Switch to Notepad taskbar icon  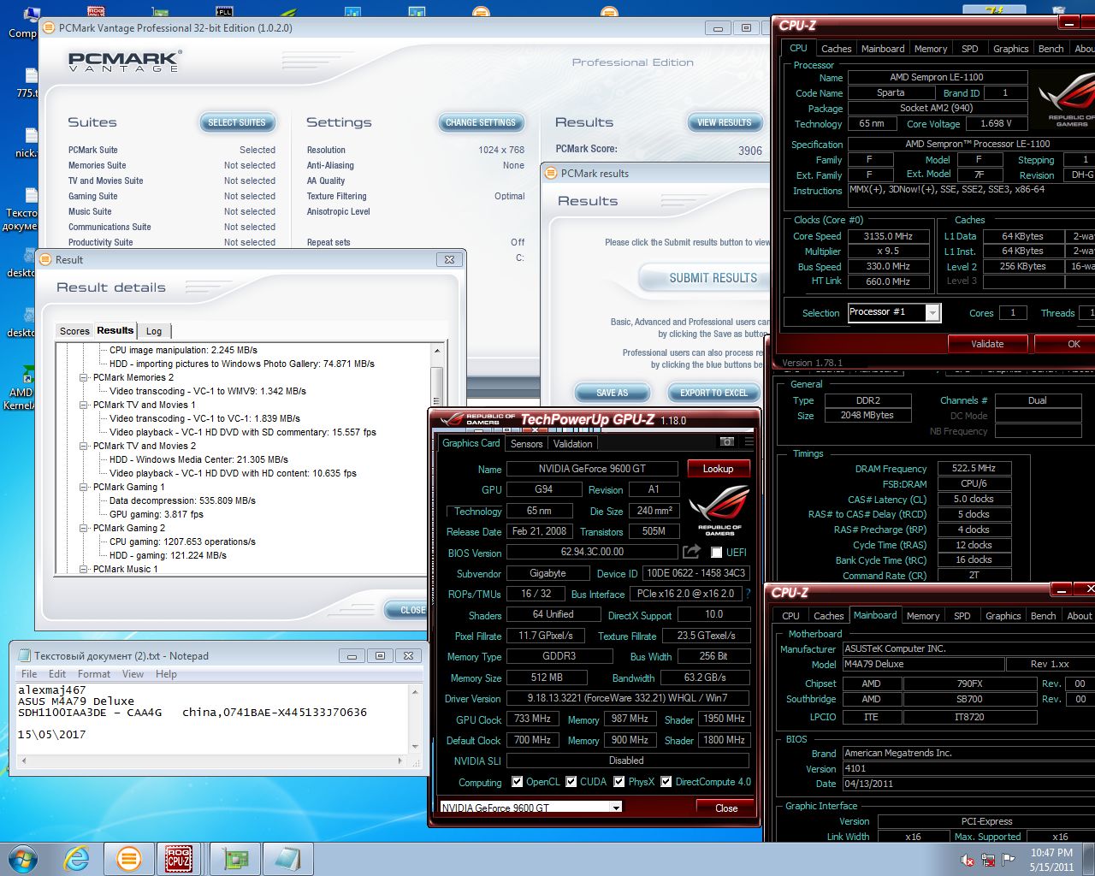tap(287, 858)
